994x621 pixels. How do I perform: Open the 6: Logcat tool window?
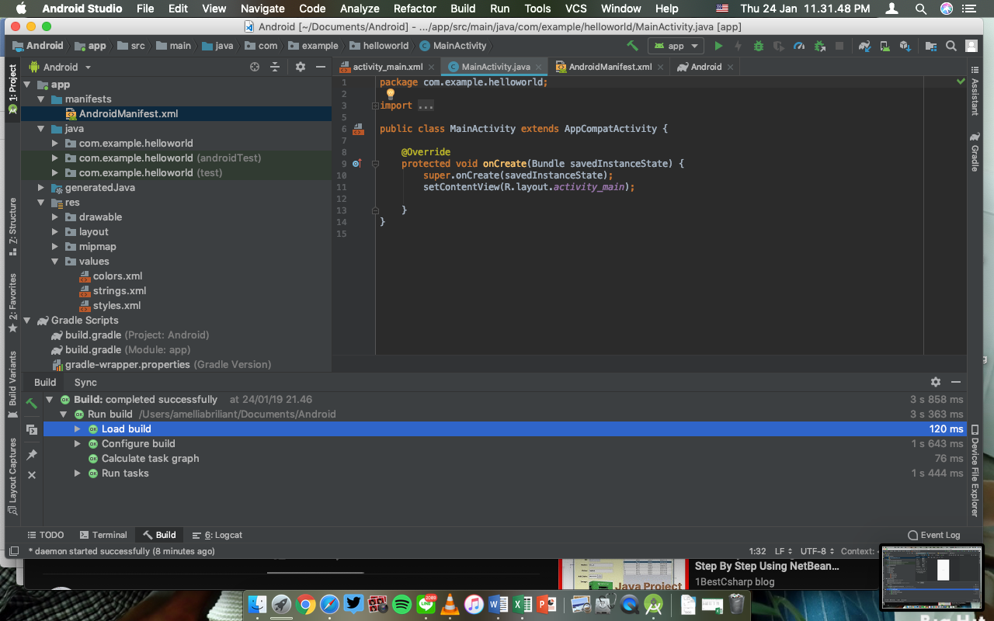coord(217,535)
